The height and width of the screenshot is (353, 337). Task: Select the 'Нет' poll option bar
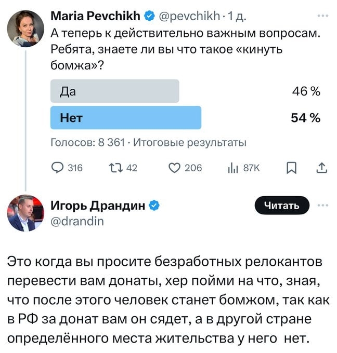click(125, 117)
